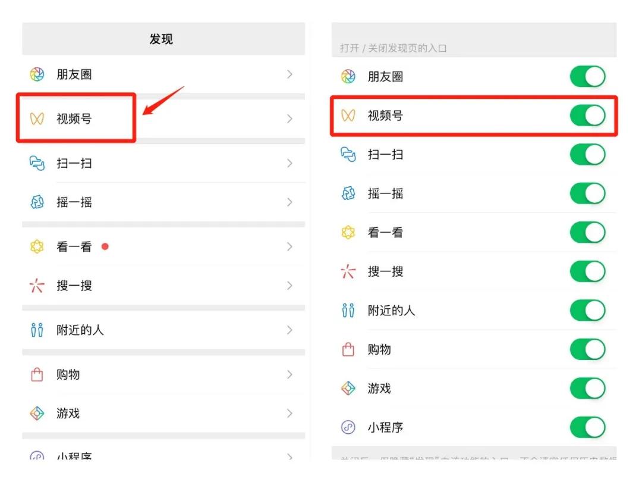
Task: Expand the 搜一搜 entry chevron
Action: click(289, 285)
